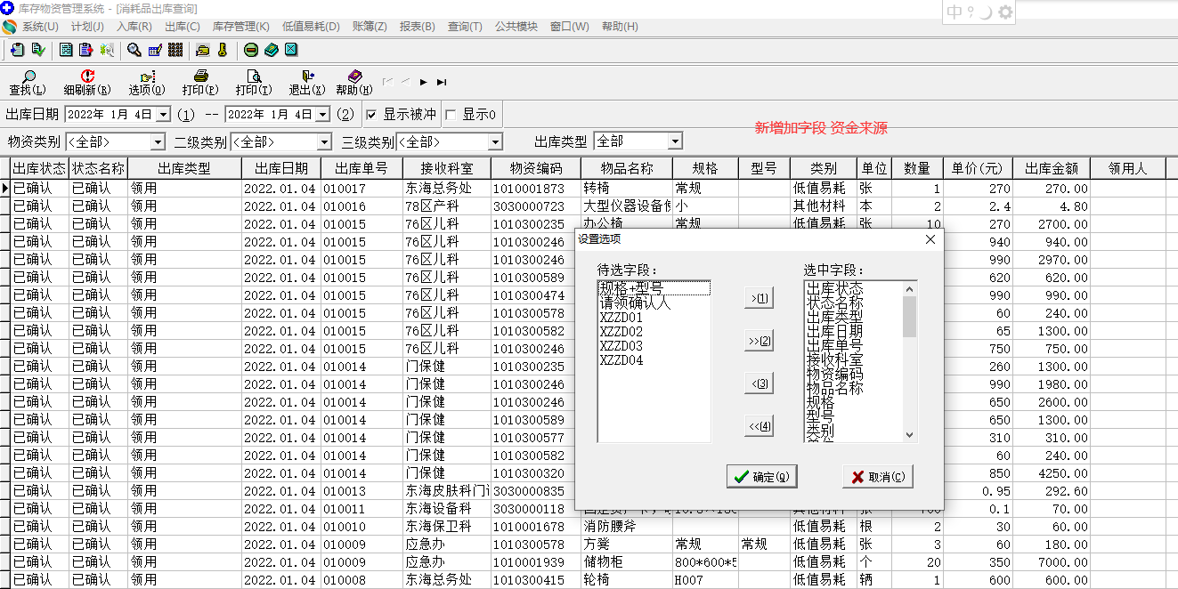The width and height of the screenshot is (1178, 589).
Task: Click the brown dotted grid toolbar icon
Action: click(x=175, y=50)
